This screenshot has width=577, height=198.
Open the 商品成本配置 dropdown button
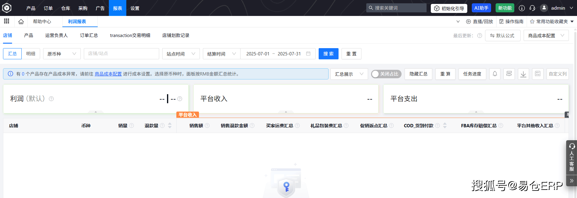click(x=546, y=36)
